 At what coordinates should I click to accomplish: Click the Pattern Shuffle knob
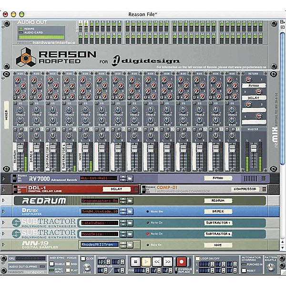[270, 266]
